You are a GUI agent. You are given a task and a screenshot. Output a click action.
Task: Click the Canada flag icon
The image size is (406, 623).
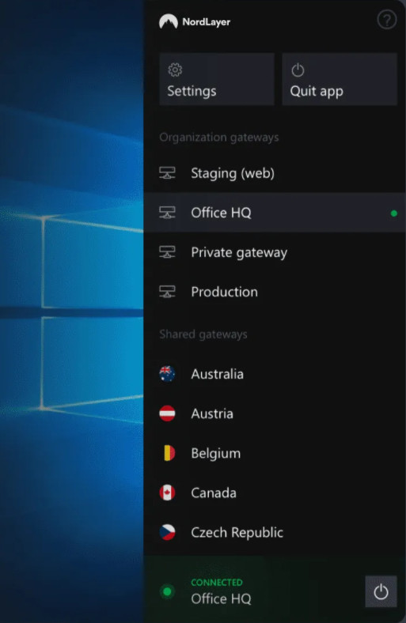tap(168, 493)
